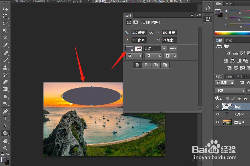
Task: Select the Spot Healing Brush tool
Action: tap(5, 53)
